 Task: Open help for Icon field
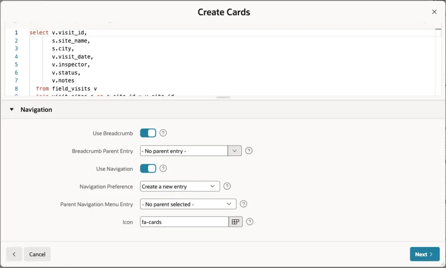click(x=250, y=222)
